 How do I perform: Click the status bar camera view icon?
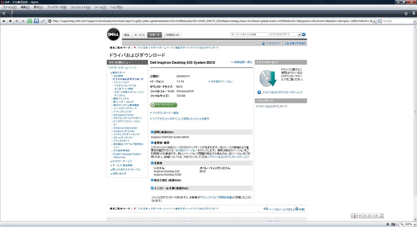(393, 224)
